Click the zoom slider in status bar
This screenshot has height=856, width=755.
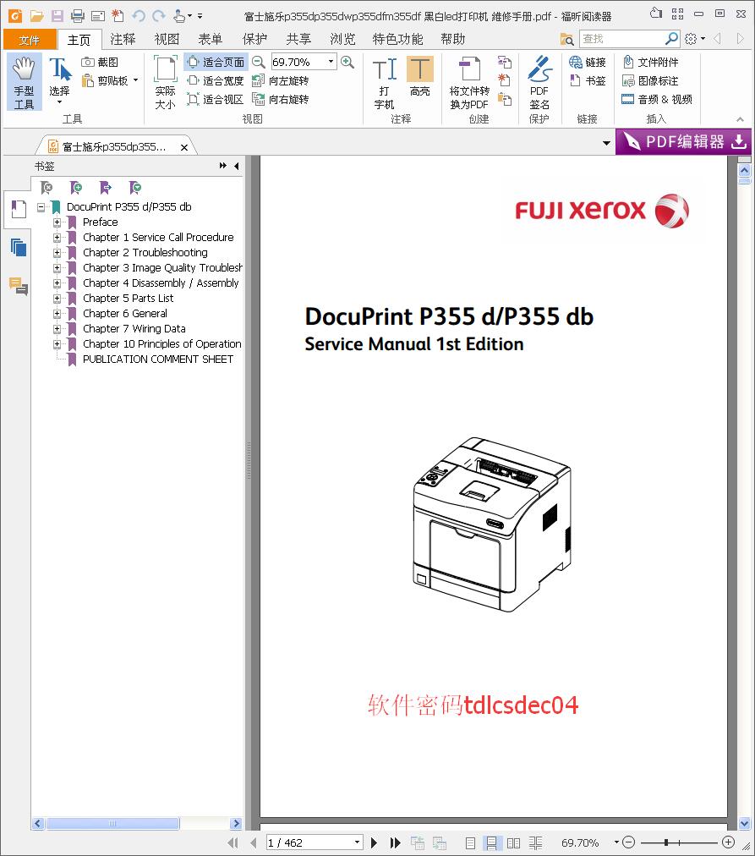pyautogui.click(x=678, y=842)
